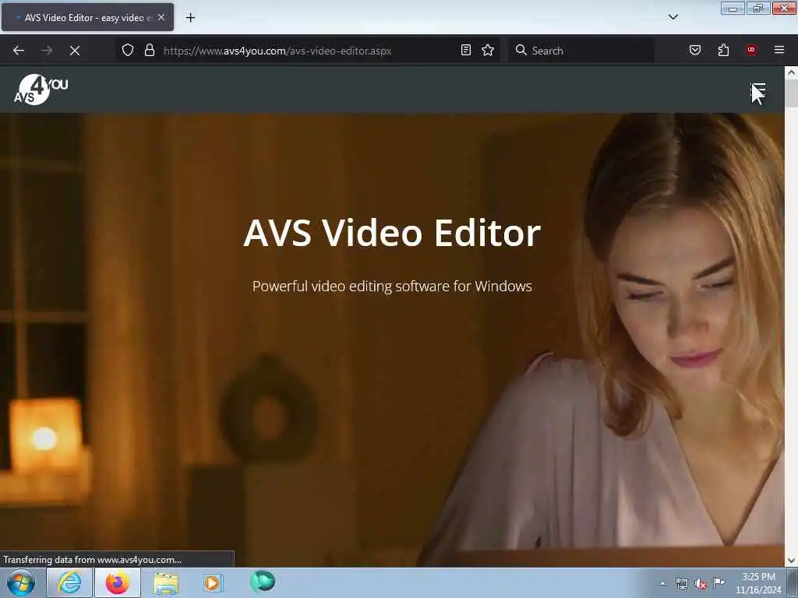The height and width of the screenshot is (598, 798).
Task: Click the uBlock Origin extension icon
Action: [x=751, y=50]
